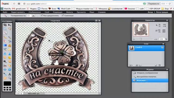This screenshot has height=98, width=174.
Task: Select the Type text tool
Action: point(10,74)
